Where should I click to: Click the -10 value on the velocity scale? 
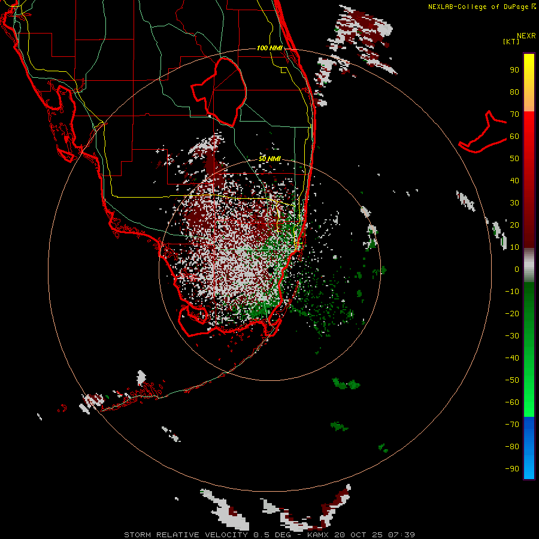[512, 292]
